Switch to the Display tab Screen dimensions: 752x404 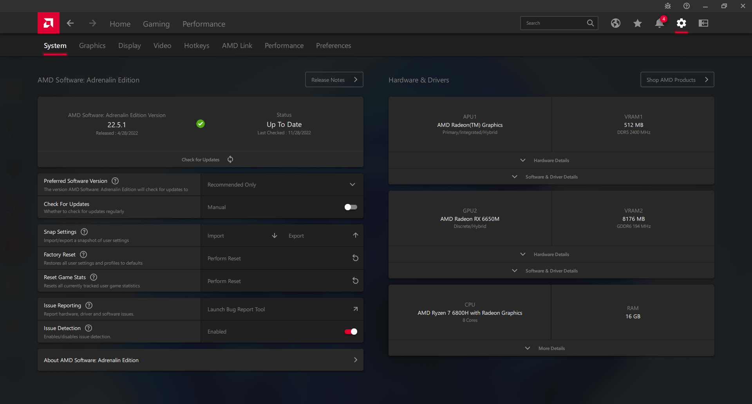click(x=130, y=46)
